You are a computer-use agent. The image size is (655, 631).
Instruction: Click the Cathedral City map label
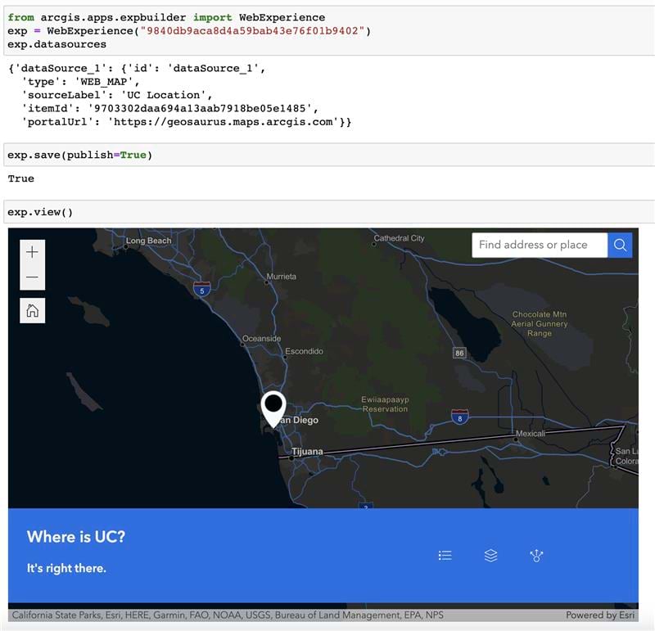tap(399, 238)
